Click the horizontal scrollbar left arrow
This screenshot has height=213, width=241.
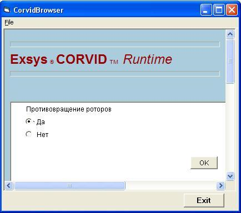[9, 185]
